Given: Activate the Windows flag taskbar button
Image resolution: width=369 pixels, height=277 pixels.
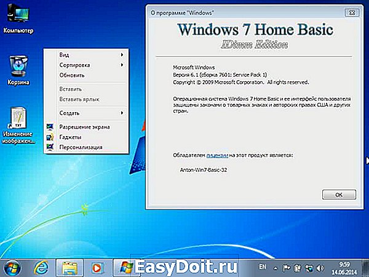Looking at the screenshot, I should pyautogui.click(x=125, y=268).
